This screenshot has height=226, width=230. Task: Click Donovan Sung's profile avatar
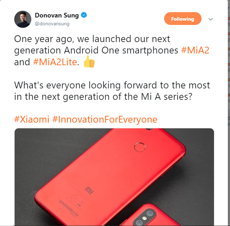[23, 19]
